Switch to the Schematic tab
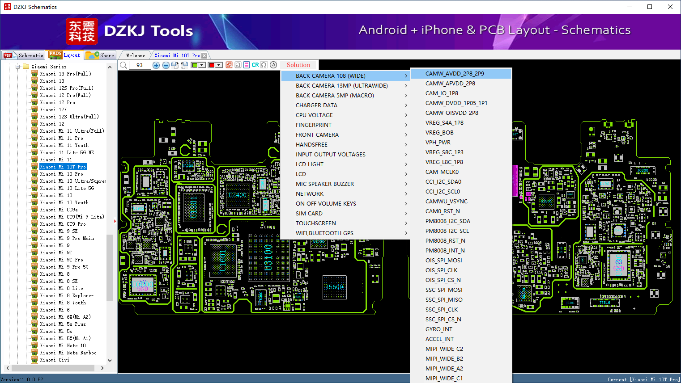 [24, 55]
